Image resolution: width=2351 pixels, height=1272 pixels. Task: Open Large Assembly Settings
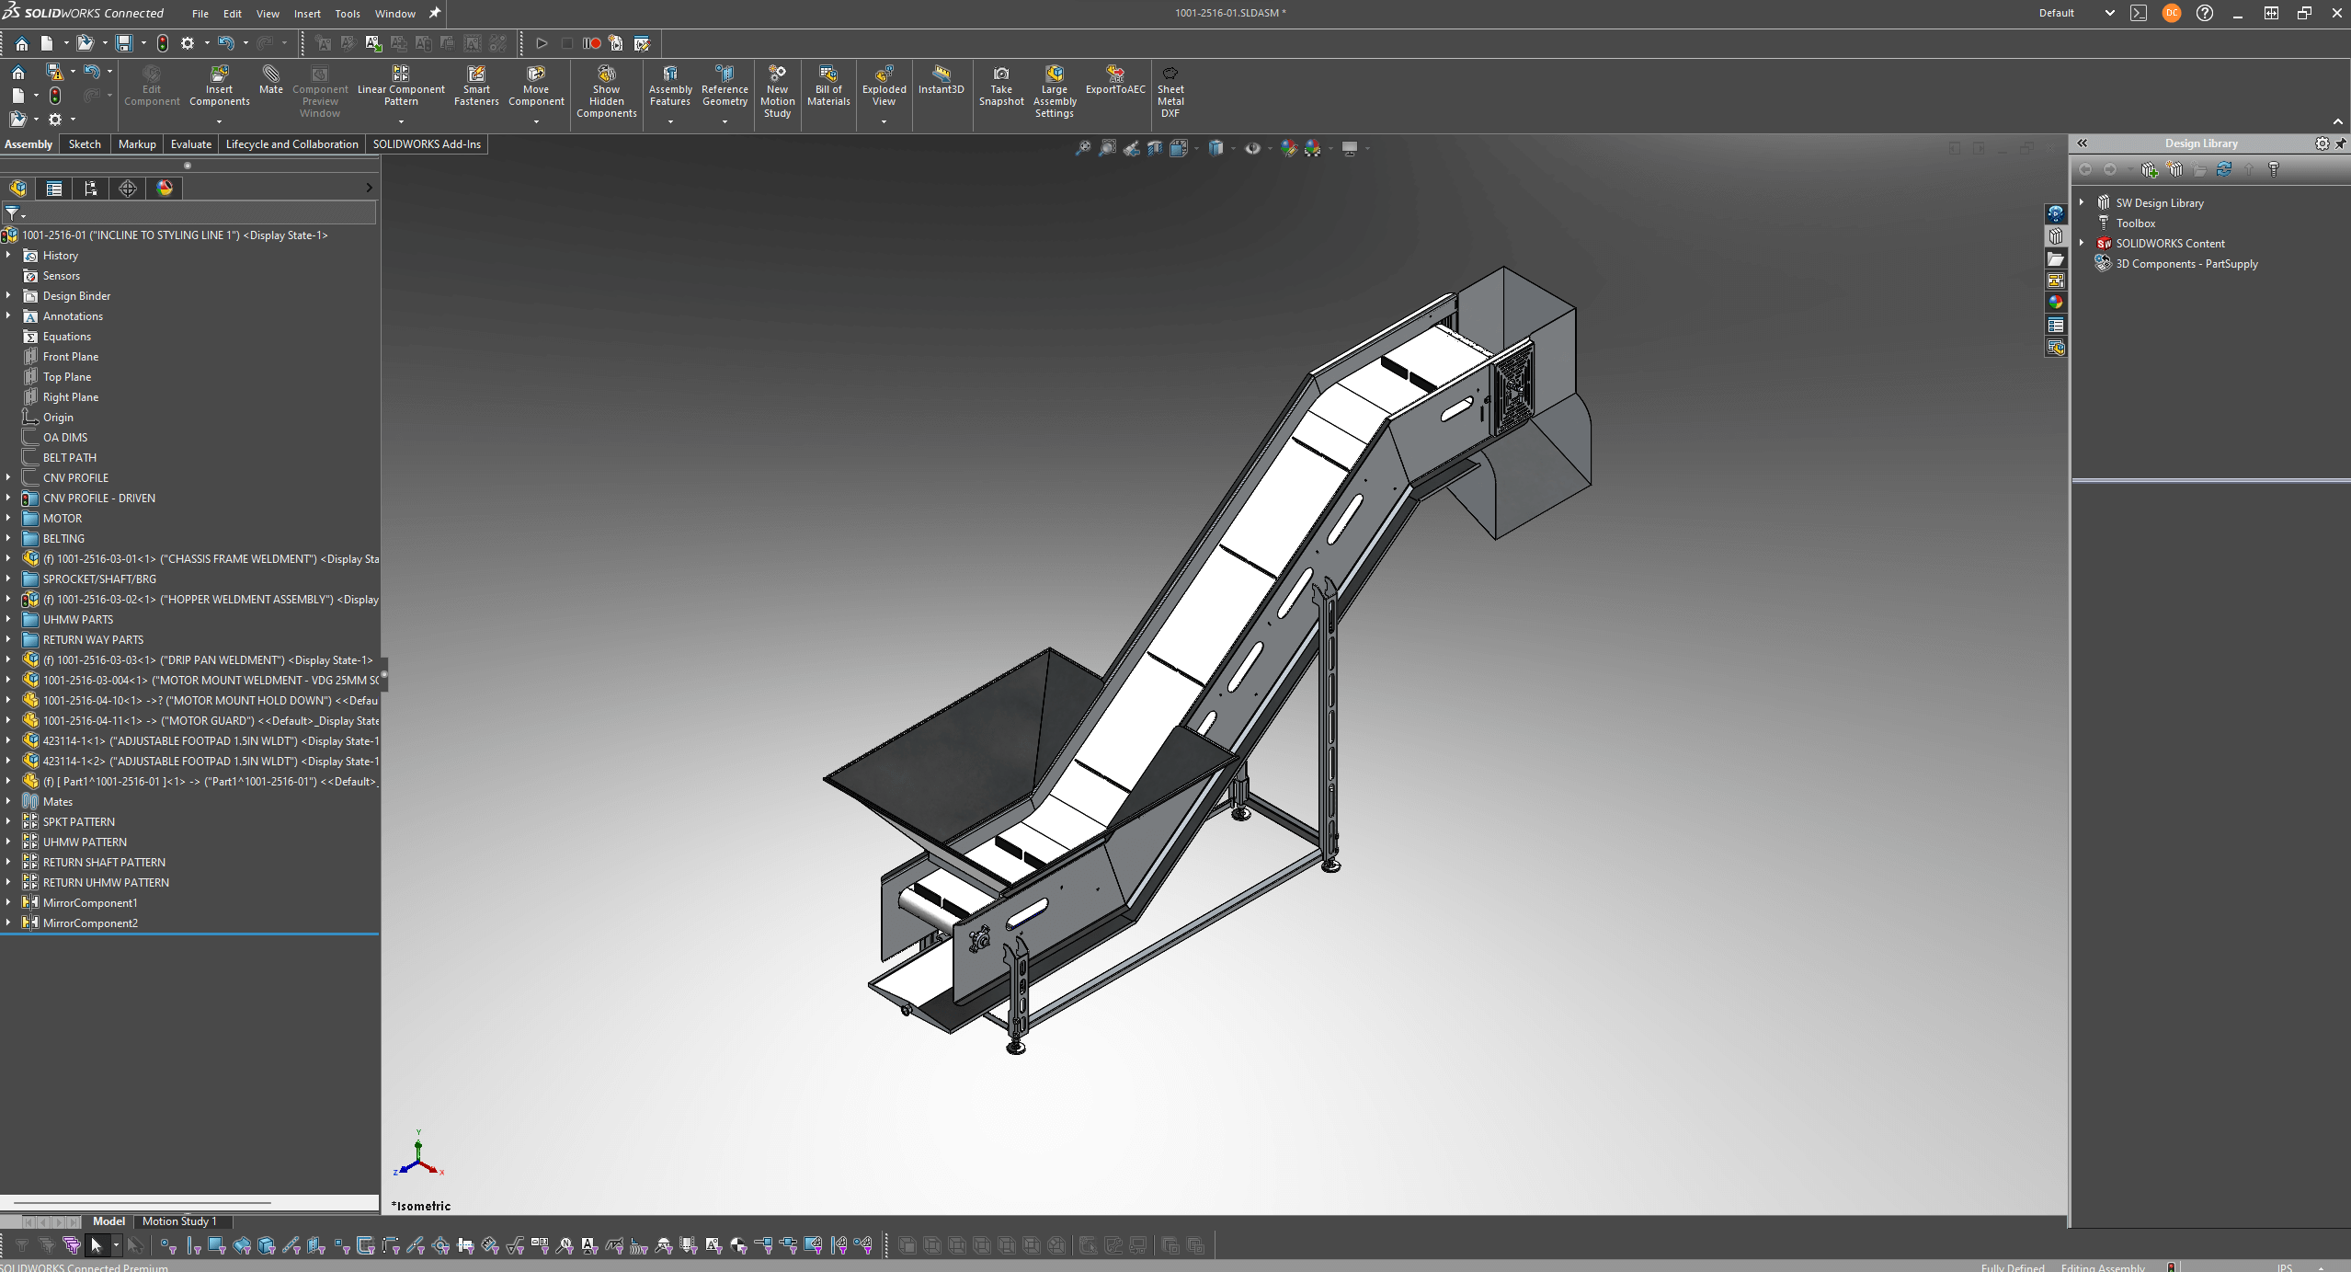[1054, 74]
